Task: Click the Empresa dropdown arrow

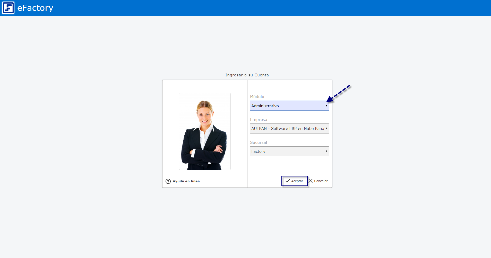Action: point(326,128)
